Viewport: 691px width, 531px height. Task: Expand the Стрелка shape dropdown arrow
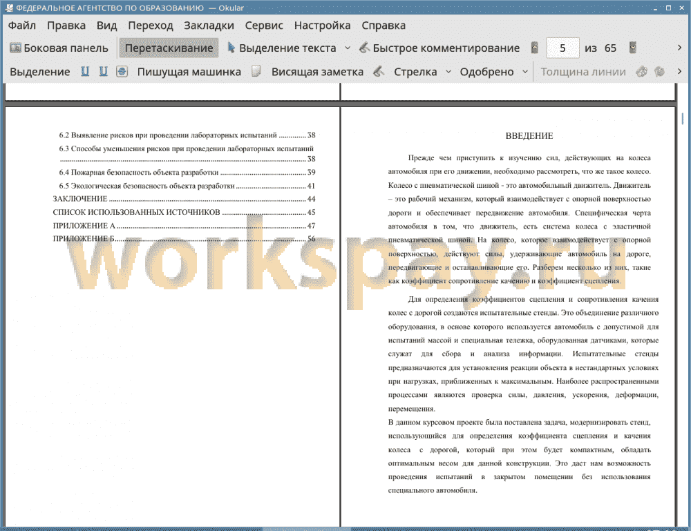click(448, 71)
